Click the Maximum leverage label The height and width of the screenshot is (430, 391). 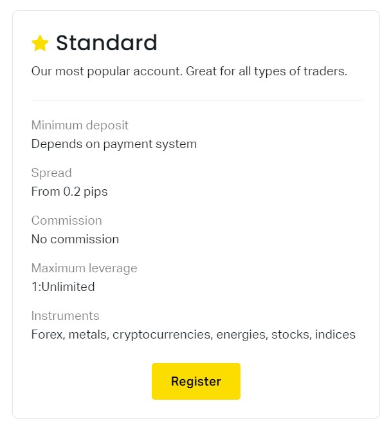(x=84, y=268)
